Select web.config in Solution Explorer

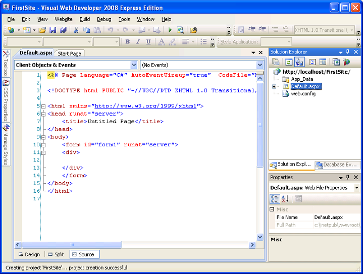[x=303, y=94]
